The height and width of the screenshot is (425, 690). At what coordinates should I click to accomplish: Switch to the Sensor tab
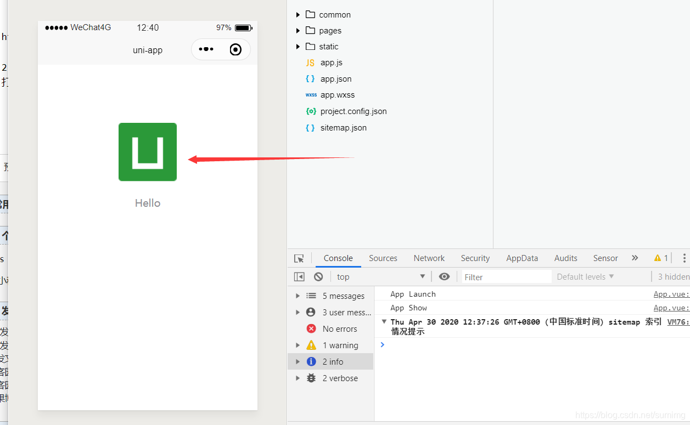605,258
